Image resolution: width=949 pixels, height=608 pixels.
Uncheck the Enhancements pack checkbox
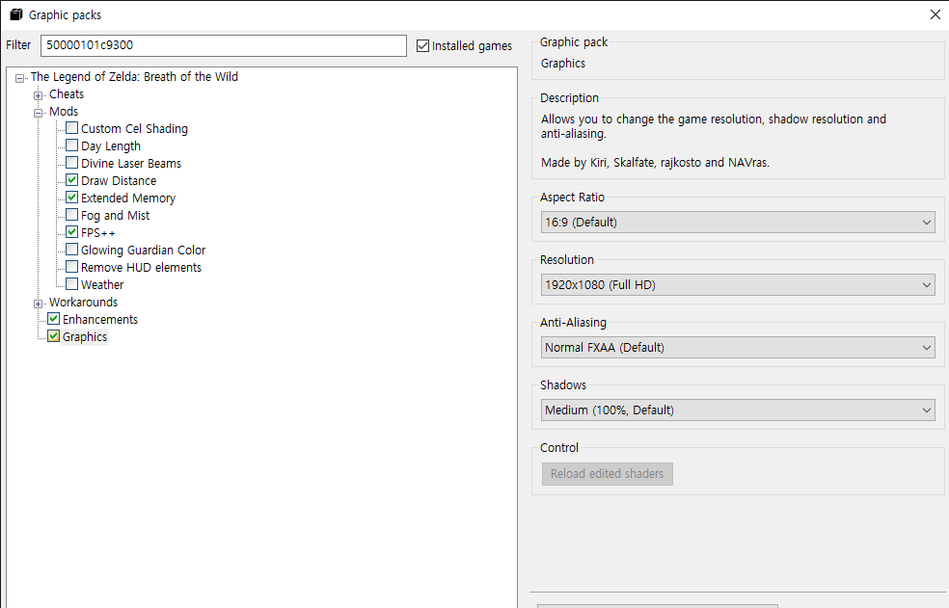click(x=54, y=319)
